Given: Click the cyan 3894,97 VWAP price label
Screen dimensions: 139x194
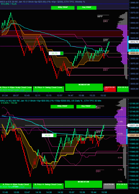Looking at the screenshot, I should point(134,51).
